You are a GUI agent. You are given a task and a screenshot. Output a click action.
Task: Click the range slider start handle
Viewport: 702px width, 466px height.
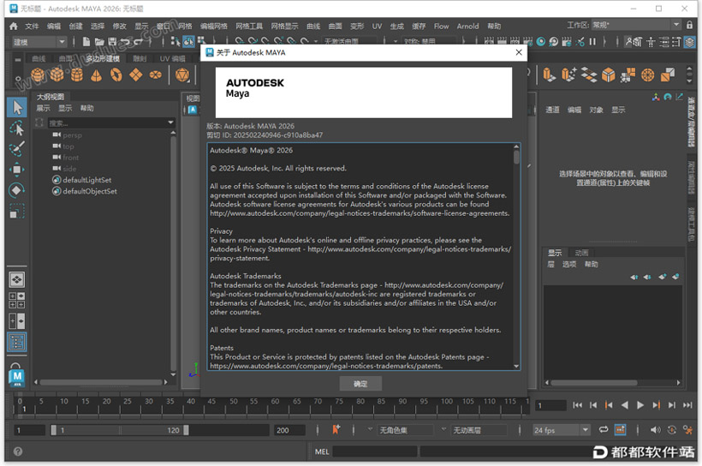click(54, 430)
